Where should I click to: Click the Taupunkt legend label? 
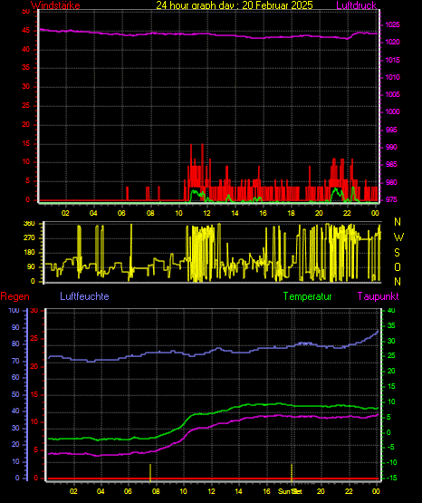pyautogui.click(x=379, y=296)
